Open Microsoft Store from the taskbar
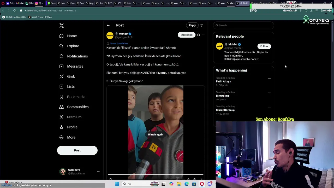The width and height of the screenshot is (334, 188). (x=194, y=184)
